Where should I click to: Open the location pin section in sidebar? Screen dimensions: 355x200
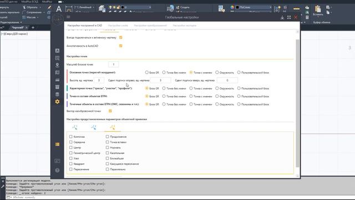tap(57, 66)
